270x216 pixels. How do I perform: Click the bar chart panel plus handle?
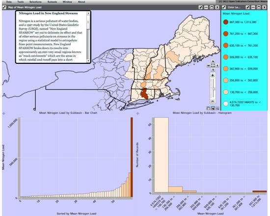click(x=4, y=113)
